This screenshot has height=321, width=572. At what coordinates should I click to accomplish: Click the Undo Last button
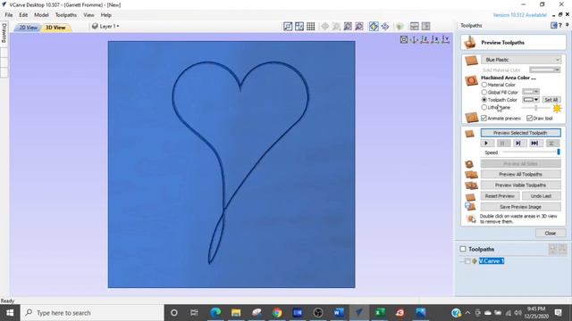541,196
